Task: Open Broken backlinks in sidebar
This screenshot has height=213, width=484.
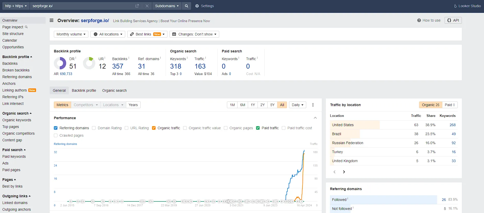Action: [x=16, y=70]
